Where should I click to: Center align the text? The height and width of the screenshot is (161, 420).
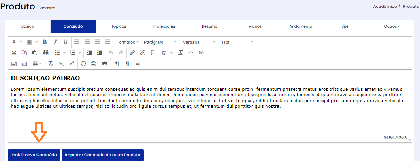coord(87,42)
